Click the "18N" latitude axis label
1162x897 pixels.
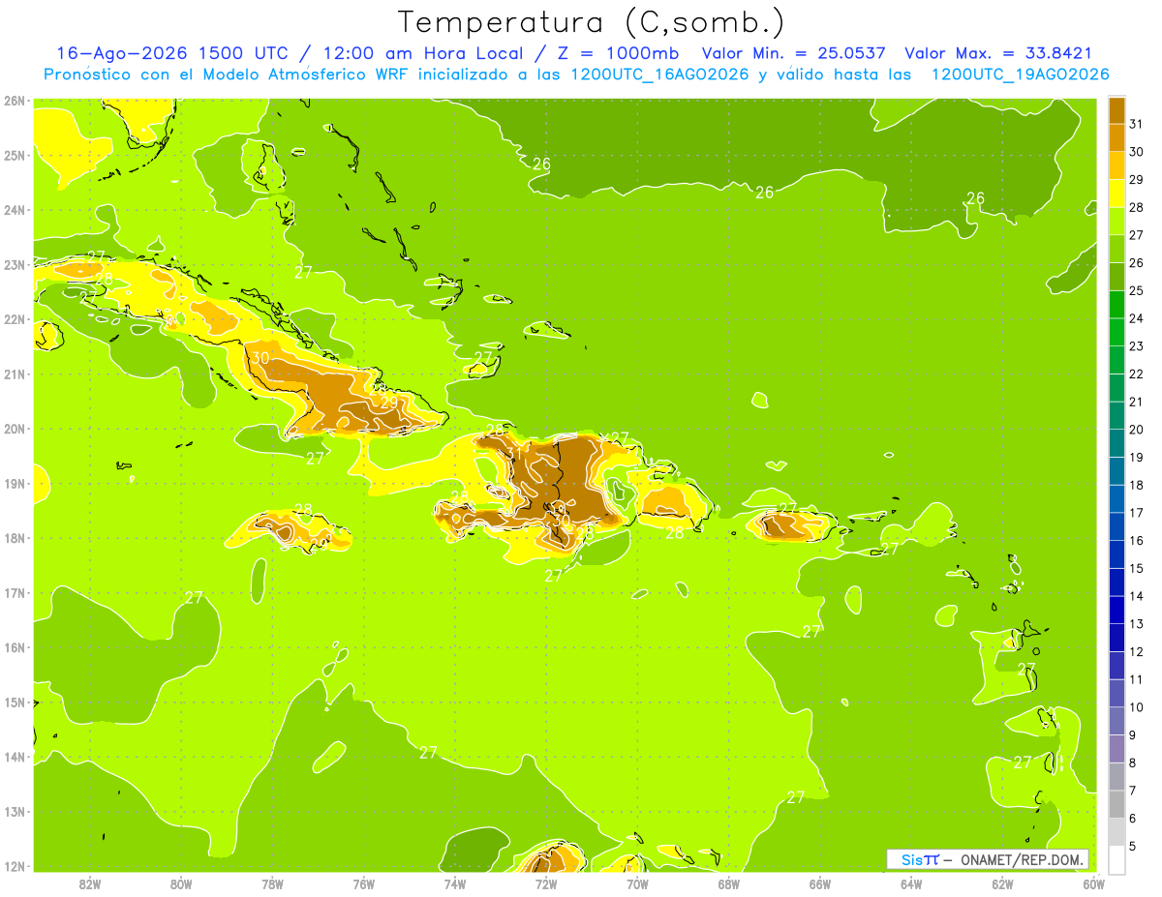14,538
